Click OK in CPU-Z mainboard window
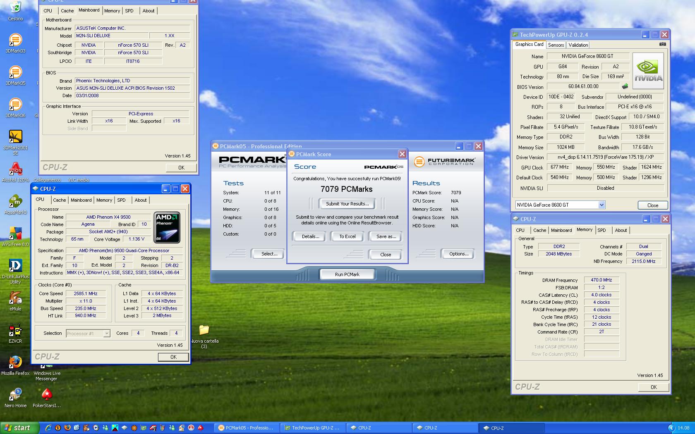Screen dimensions: 695x434 click(x=181, y=167)
